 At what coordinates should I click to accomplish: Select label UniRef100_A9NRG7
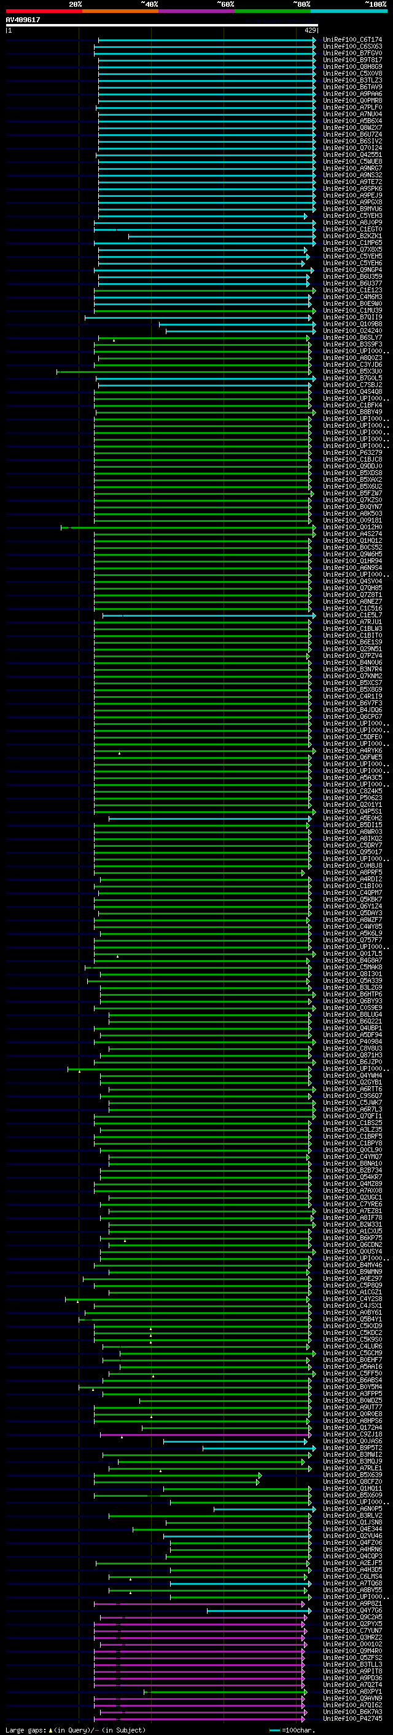point(352,169)
